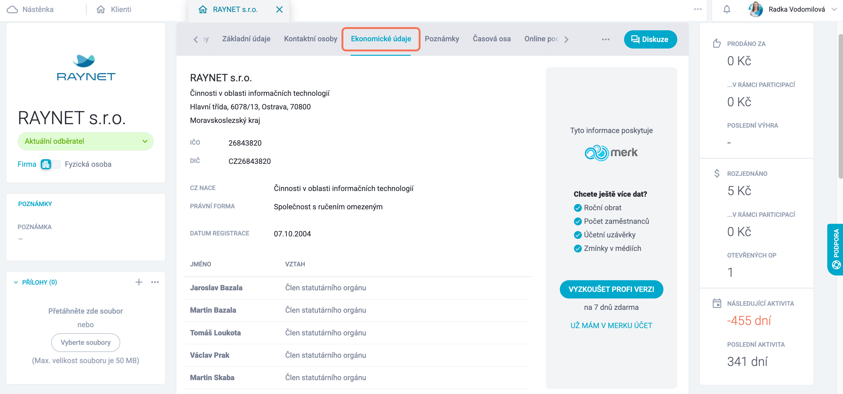Switch to the Kontaktní osoby tab

click(310, 39)
